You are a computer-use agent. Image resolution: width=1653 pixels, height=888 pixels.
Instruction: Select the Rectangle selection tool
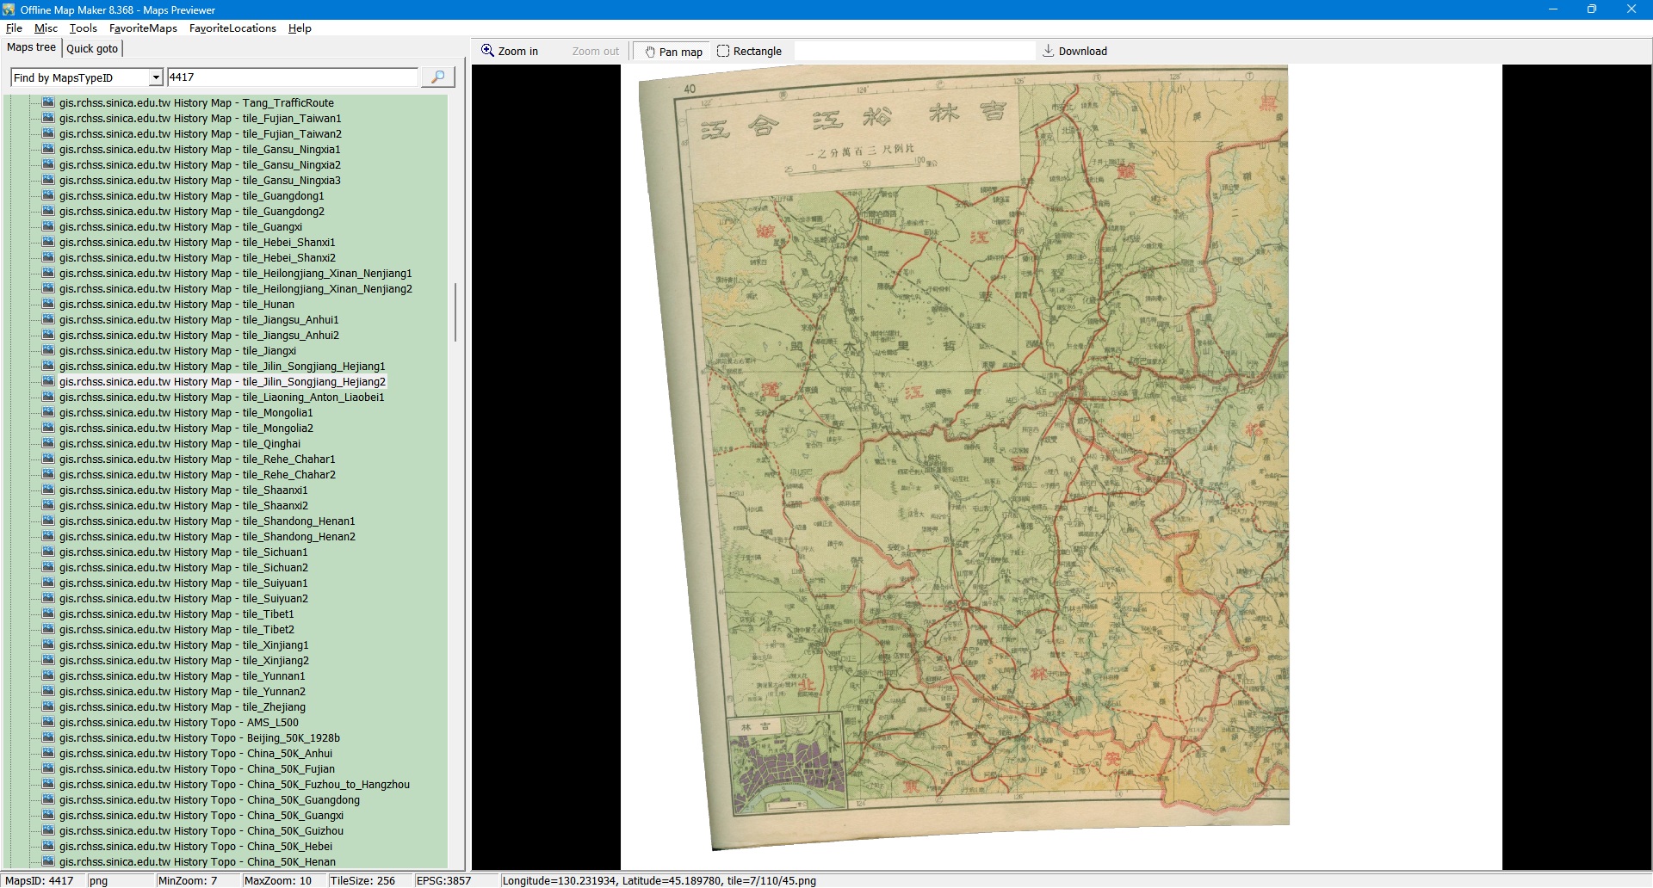pos(749,52)
